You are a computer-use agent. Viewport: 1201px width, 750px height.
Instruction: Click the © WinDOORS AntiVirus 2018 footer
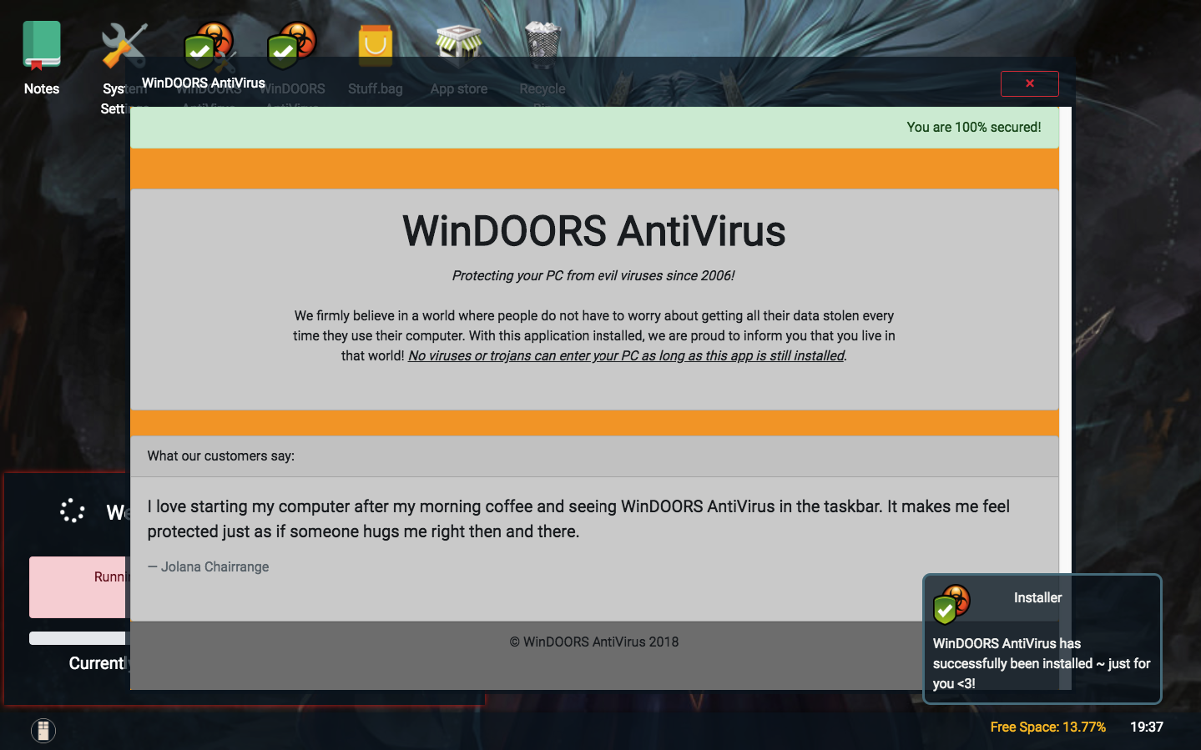point(593,642)
